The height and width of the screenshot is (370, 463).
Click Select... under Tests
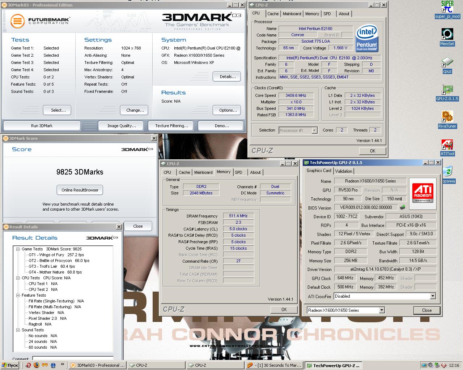pos(57,110)
